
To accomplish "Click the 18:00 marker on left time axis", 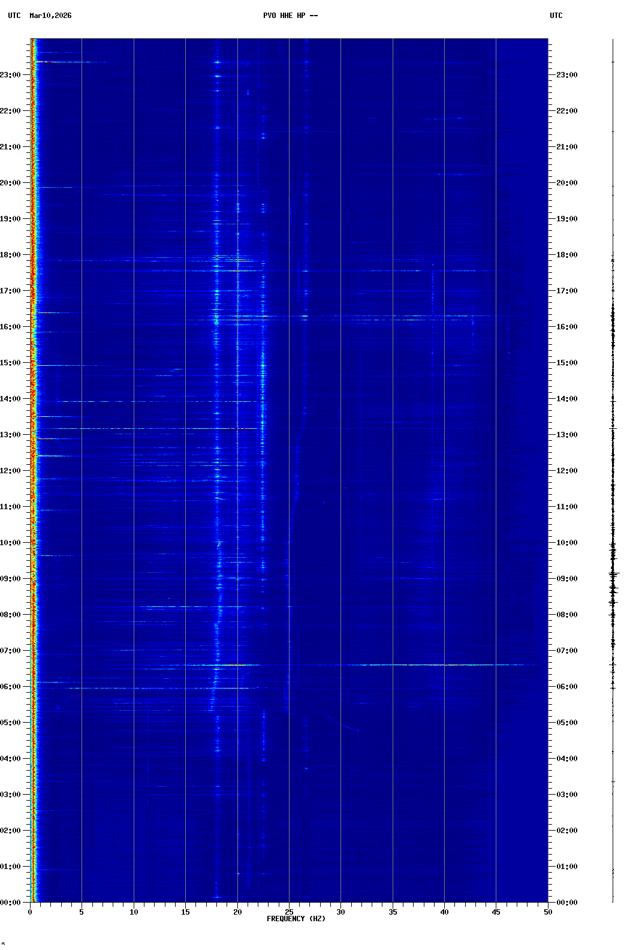I will [x=11, y=255].
